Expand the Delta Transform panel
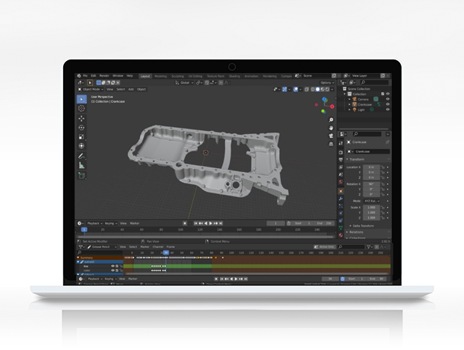 pos(361,226)
